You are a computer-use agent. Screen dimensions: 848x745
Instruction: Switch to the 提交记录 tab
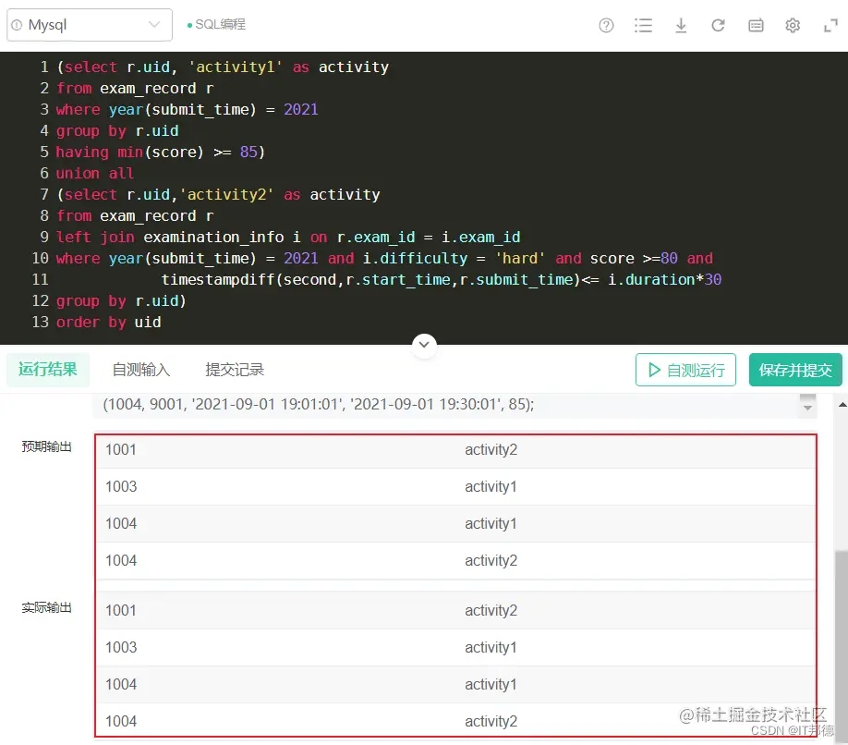click(x=235, y=370)
